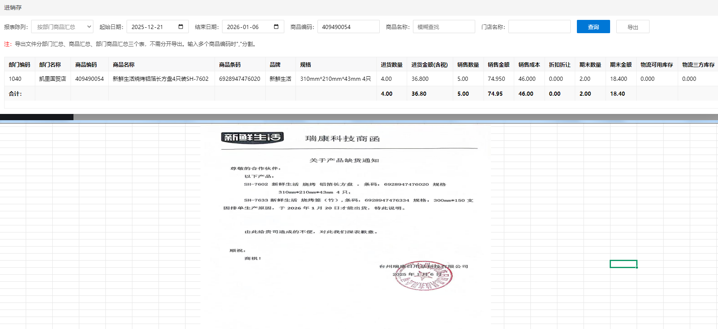718x329 pixels.
Task: Click the red company seal stamp
Action: [423, 276]
